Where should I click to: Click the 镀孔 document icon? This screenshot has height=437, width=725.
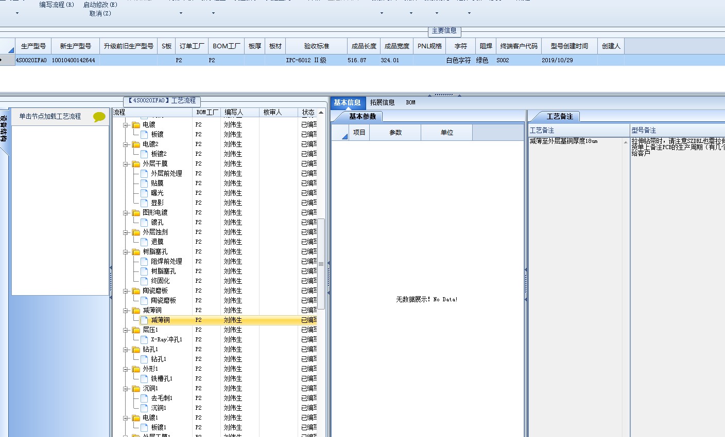pos(145,222)
